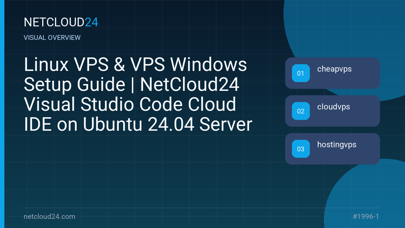Click the NETCLOUD24 logo text
The height and width of the screenshot is (228, 405).
click(x=61, y=22)
